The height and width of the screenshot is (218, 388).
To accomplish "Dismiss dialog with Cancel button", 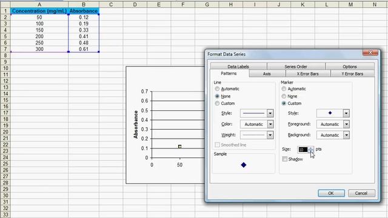I will pos(361,193).
